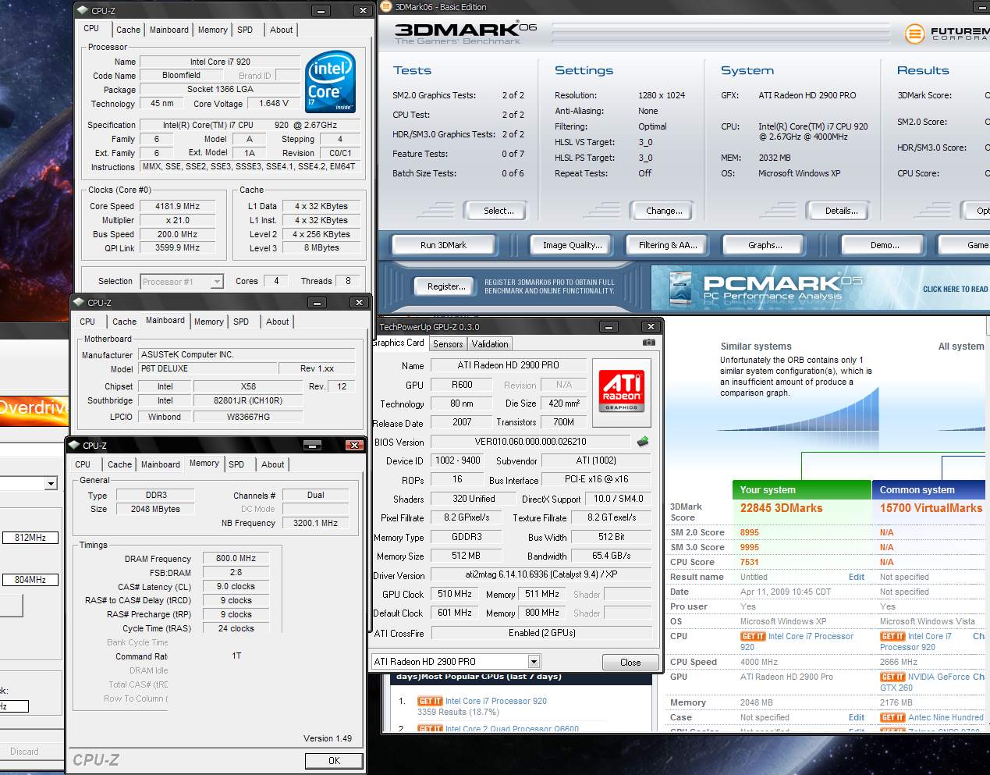Click the SM 2.0 Score 8995 value
The width and height of the screenshot is (990, 775).
[750, 532]
